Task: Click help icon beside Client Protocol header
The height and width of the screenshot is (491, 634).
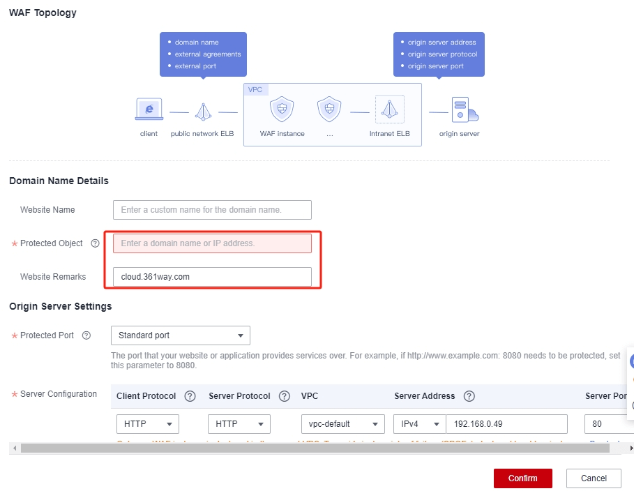Action: click(x=190, y=396)
